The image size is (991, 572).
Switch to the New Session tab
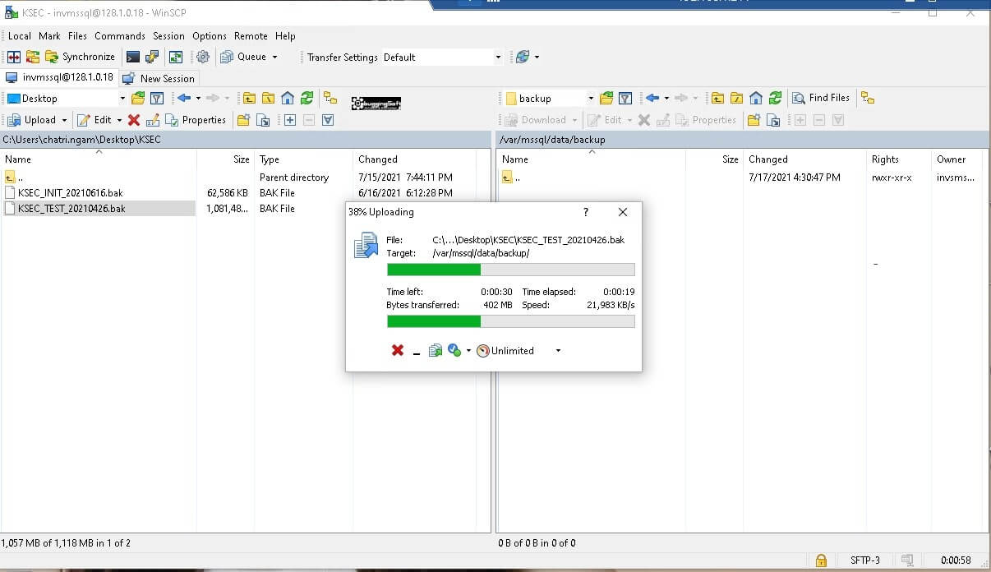pyautogui.click(x=159, y=78)
